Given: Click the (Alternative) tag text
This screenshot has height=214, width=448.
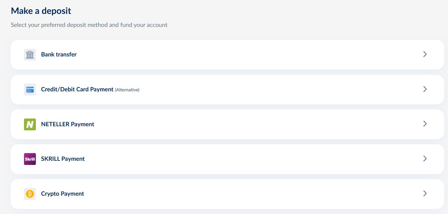Looking at the screenshot, I should coord(127,90).
